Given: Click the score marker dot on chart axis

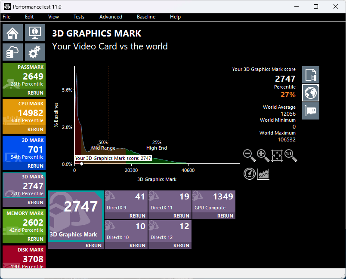Looking at the screenshot, I should click(82, 164).
